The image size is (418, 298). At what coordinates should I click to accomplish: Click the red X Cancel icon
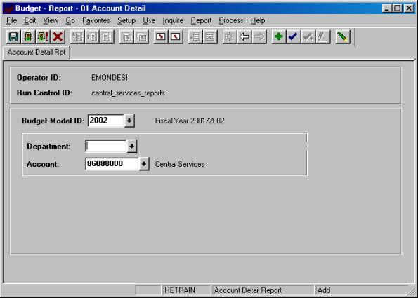[58, 36]
